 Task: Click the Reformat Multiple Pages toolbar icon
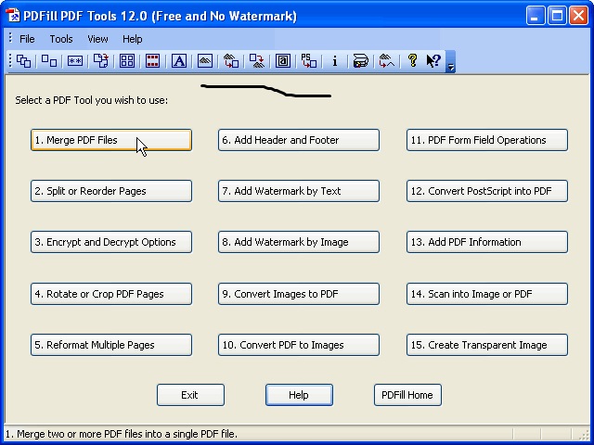tap(127, 60)
